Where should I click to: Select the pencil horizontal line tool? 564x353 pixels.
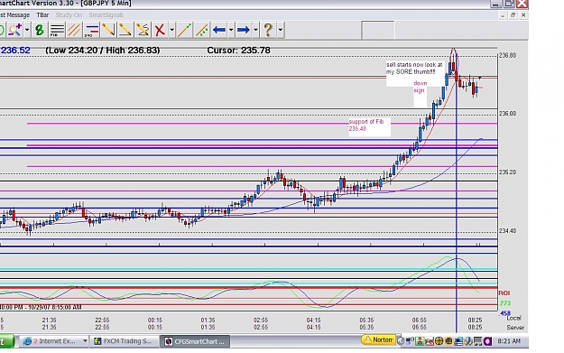125,30
